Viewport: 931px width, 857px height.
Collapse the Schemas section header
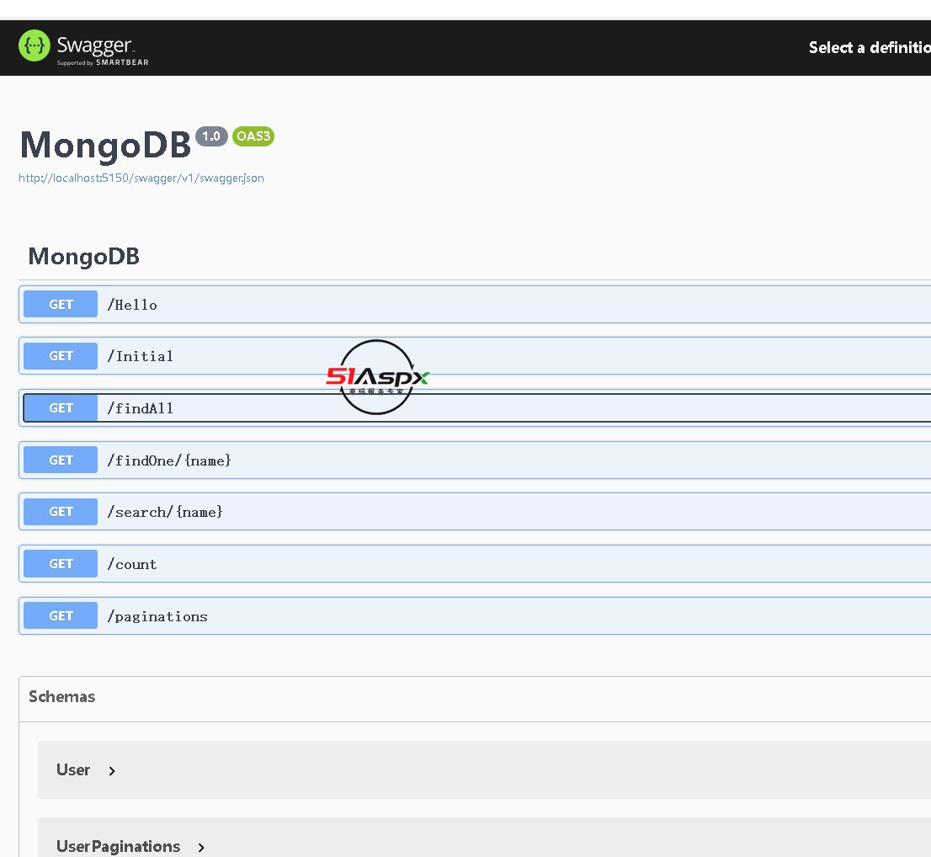pos(475,697)
